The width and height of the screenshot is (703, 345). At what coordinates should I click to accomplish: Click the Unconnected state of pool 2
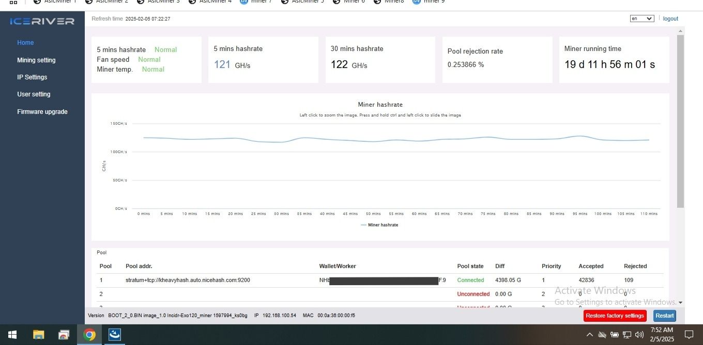click(x=473, y=294)
